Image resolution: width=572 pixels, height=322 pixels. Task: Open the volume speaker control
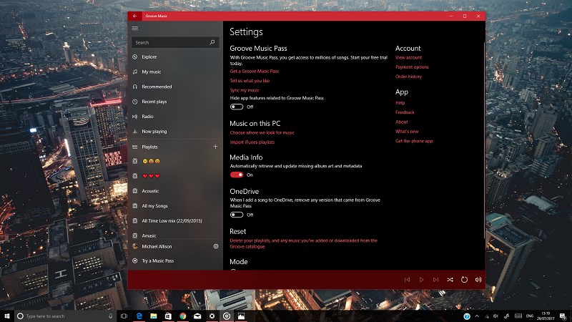tap(478, 280)
